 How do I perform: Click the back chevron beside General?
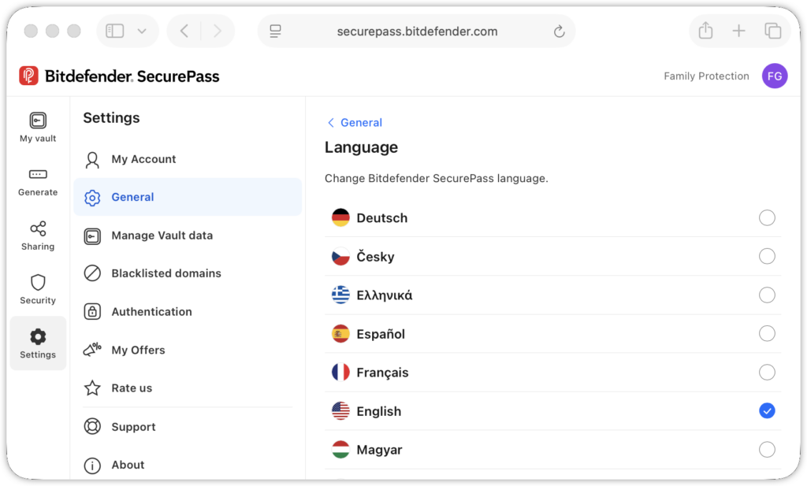coord(330,122)
